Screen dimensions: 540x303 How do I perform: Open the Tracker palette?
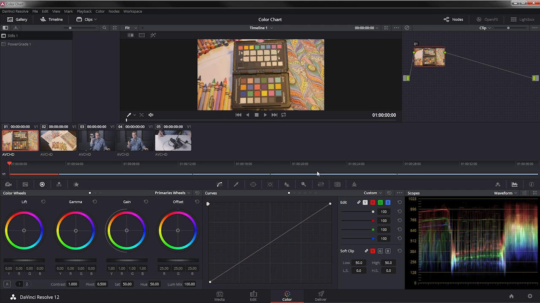pos(270,184)
